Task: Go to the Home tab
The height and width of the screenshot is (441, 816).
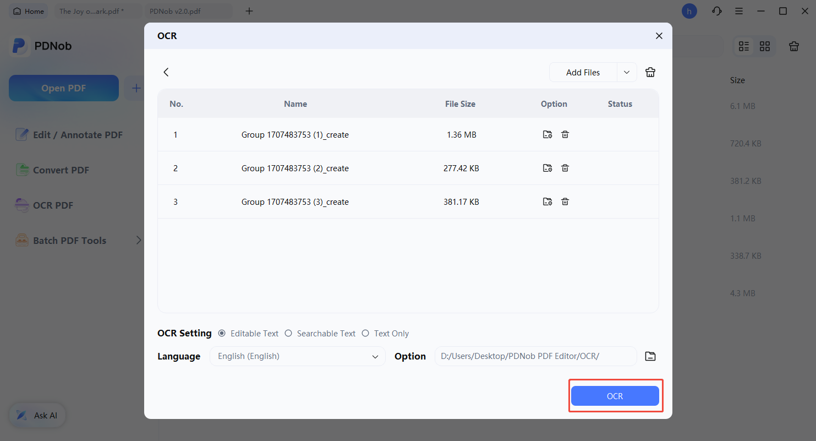Action: coord(29,11)
